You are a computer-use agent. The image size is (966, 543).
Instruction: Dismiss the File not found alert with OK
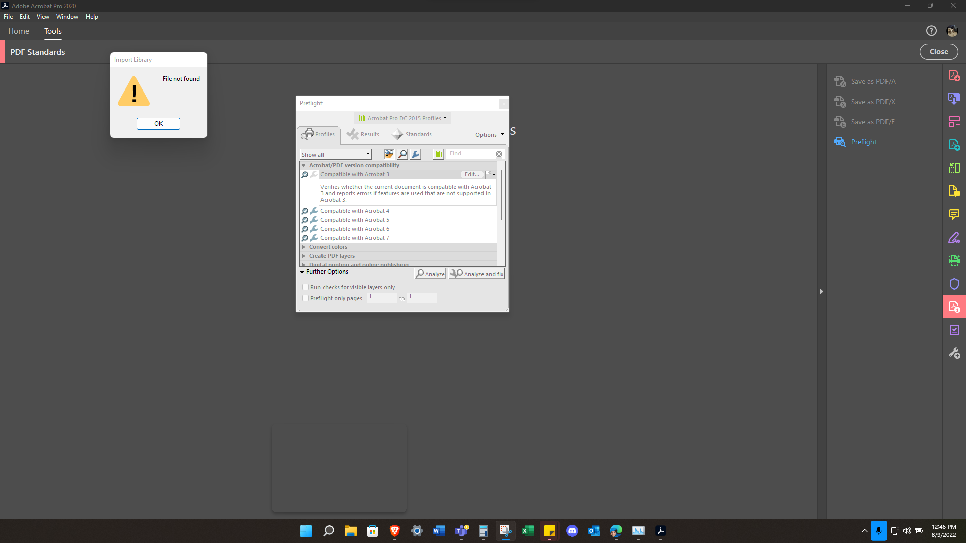158,123
